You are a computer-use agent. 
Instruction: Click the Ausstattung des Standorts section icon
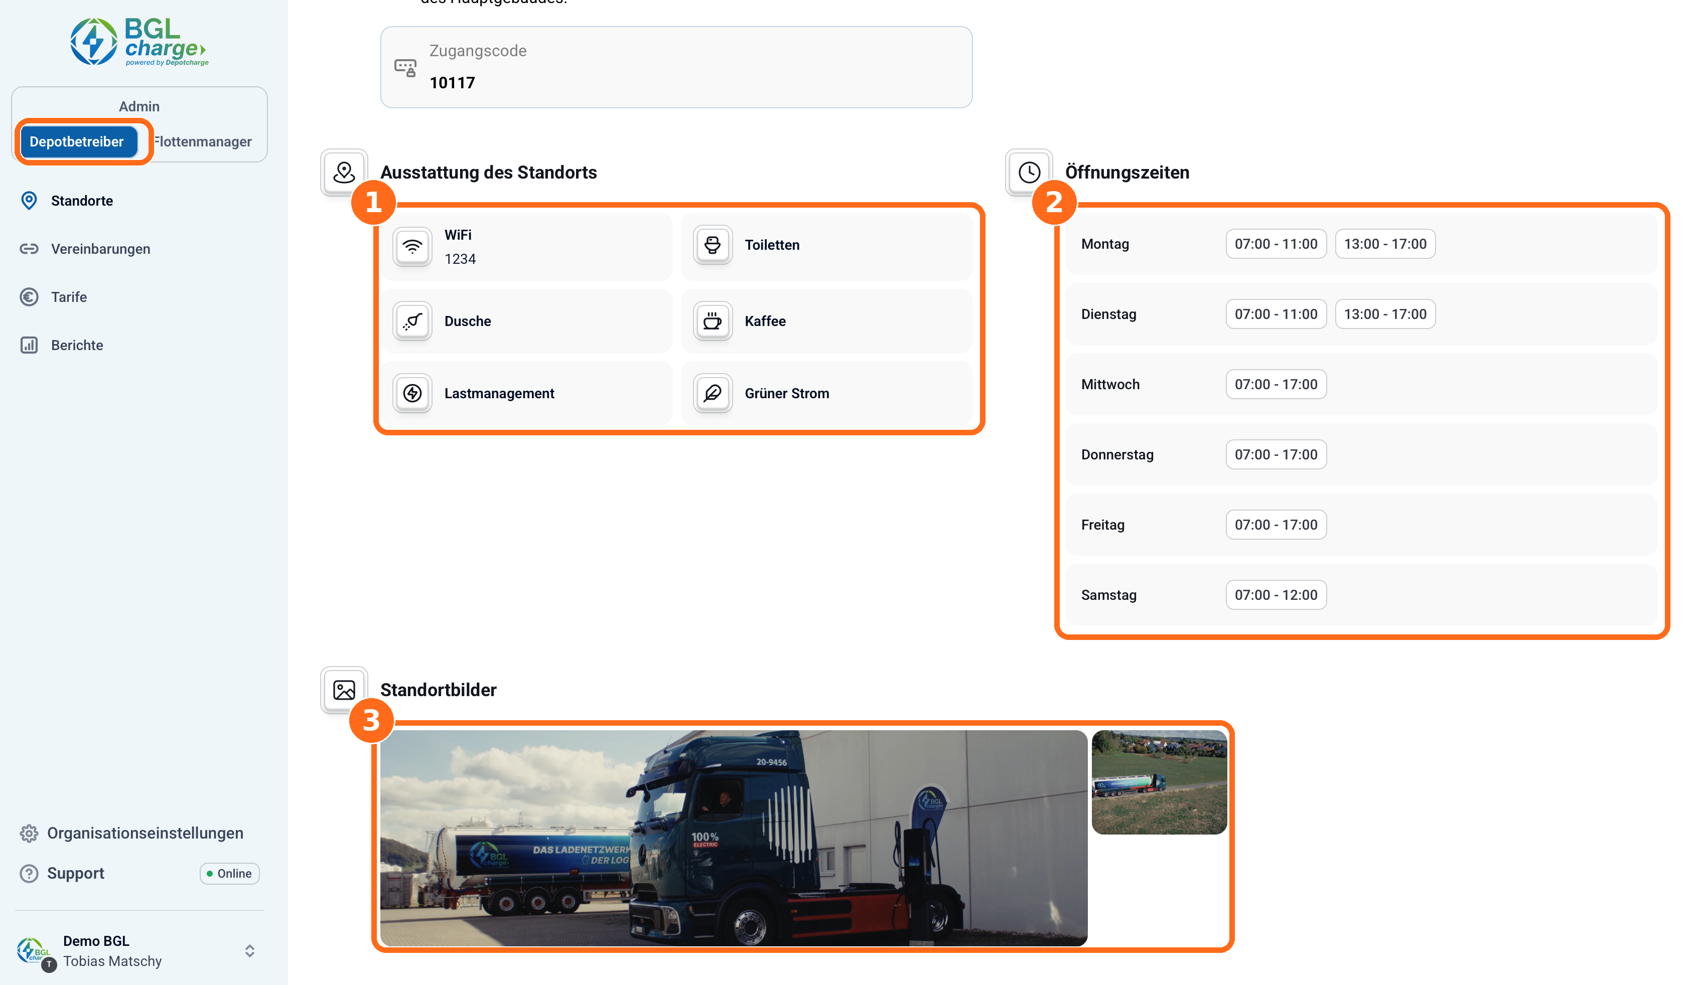pyautogui.click(x=344, y=172)
